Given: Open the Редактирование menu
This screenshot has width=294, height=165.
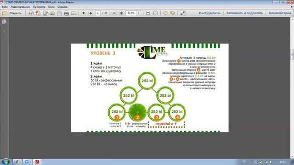Looking at the screenshot, I should [20, 7].
